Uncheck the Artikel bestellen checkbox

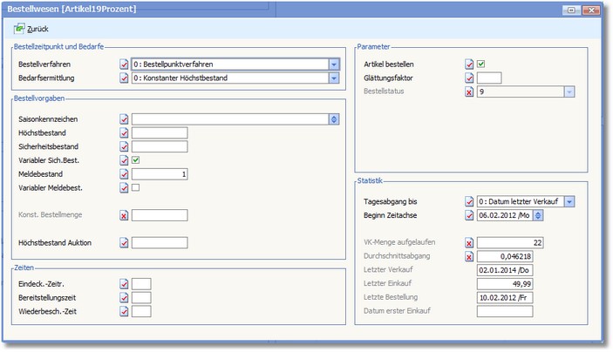[480, 64]
